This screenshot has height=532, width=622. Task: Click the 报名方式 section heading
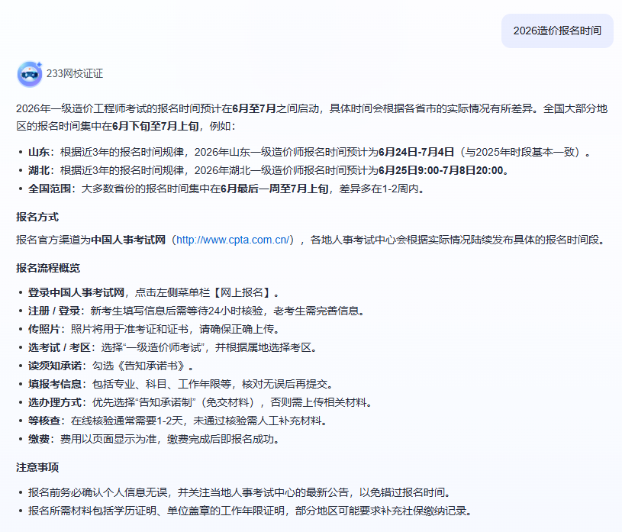37,217
